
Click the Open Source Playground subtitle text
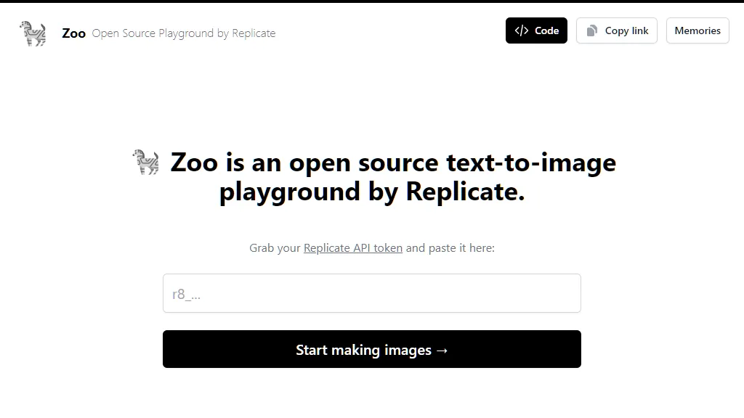tap(184, 33)
